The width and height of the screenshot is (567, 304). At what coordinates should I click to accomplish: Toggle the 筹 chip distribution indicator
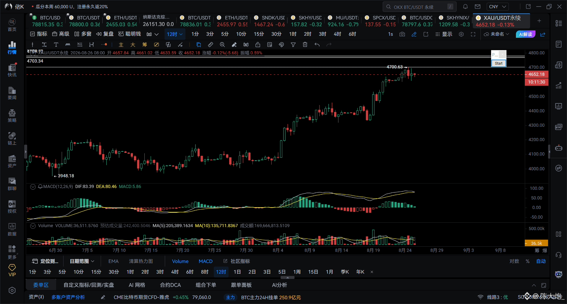(x=144, y=45)
